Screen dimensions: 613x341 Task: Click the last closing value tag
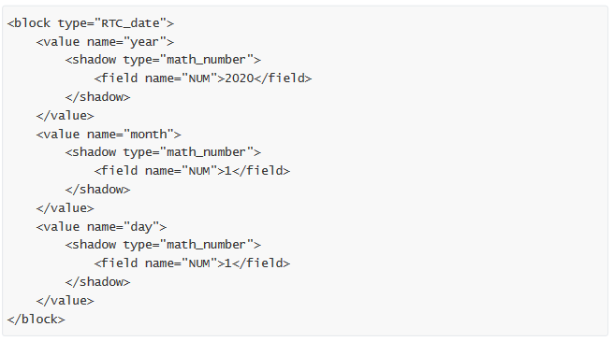pyautogui.click(x=65, y=301)
